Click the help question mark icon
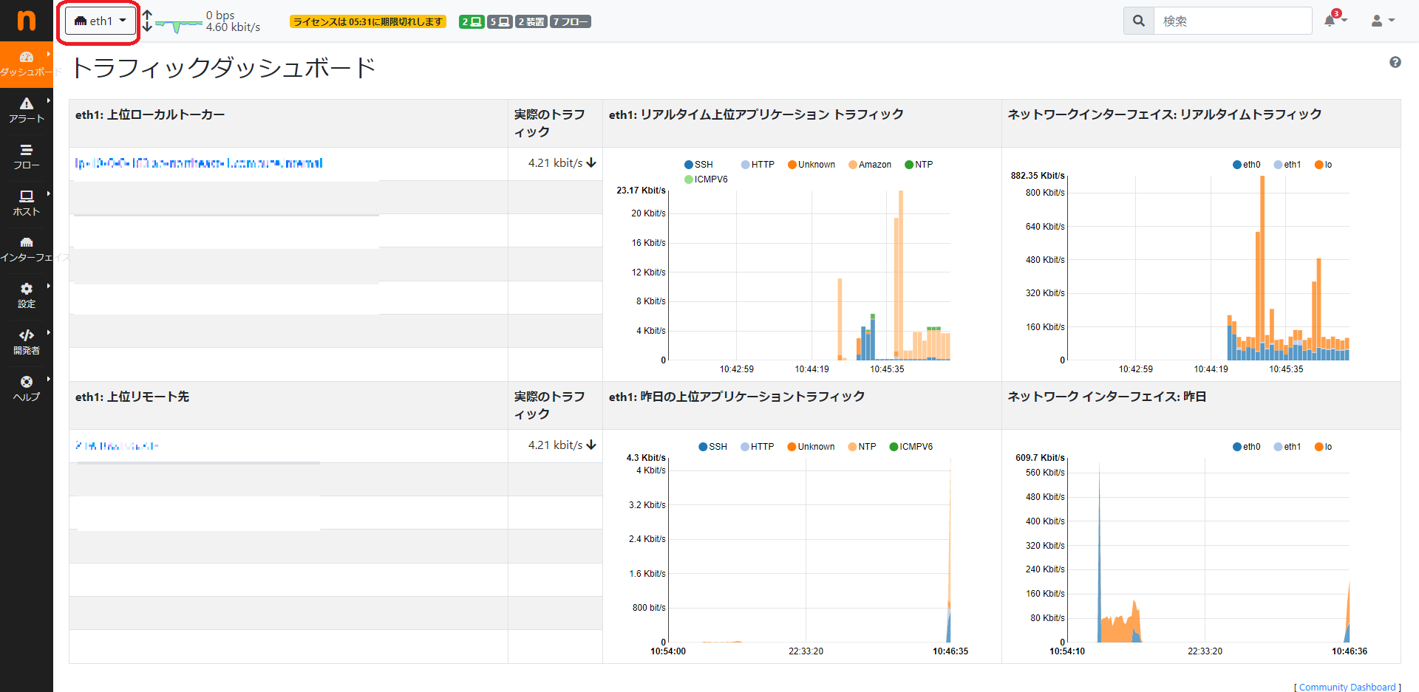The image size is (1419, 692). point(1395,62)
